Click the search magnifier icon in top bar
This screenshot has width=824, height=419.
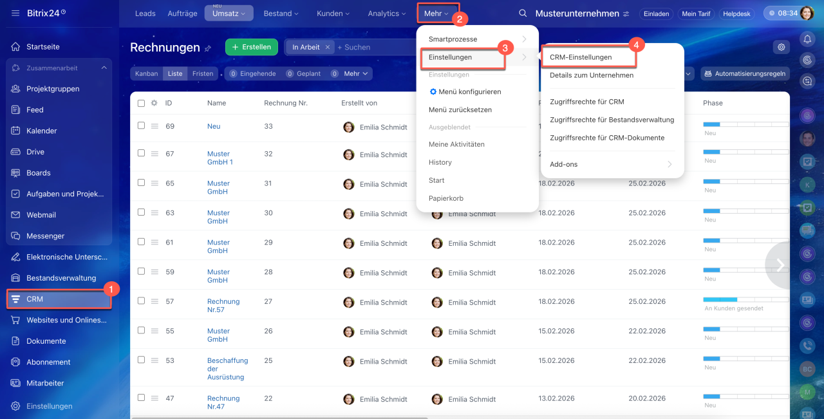[x=523, y=14]
